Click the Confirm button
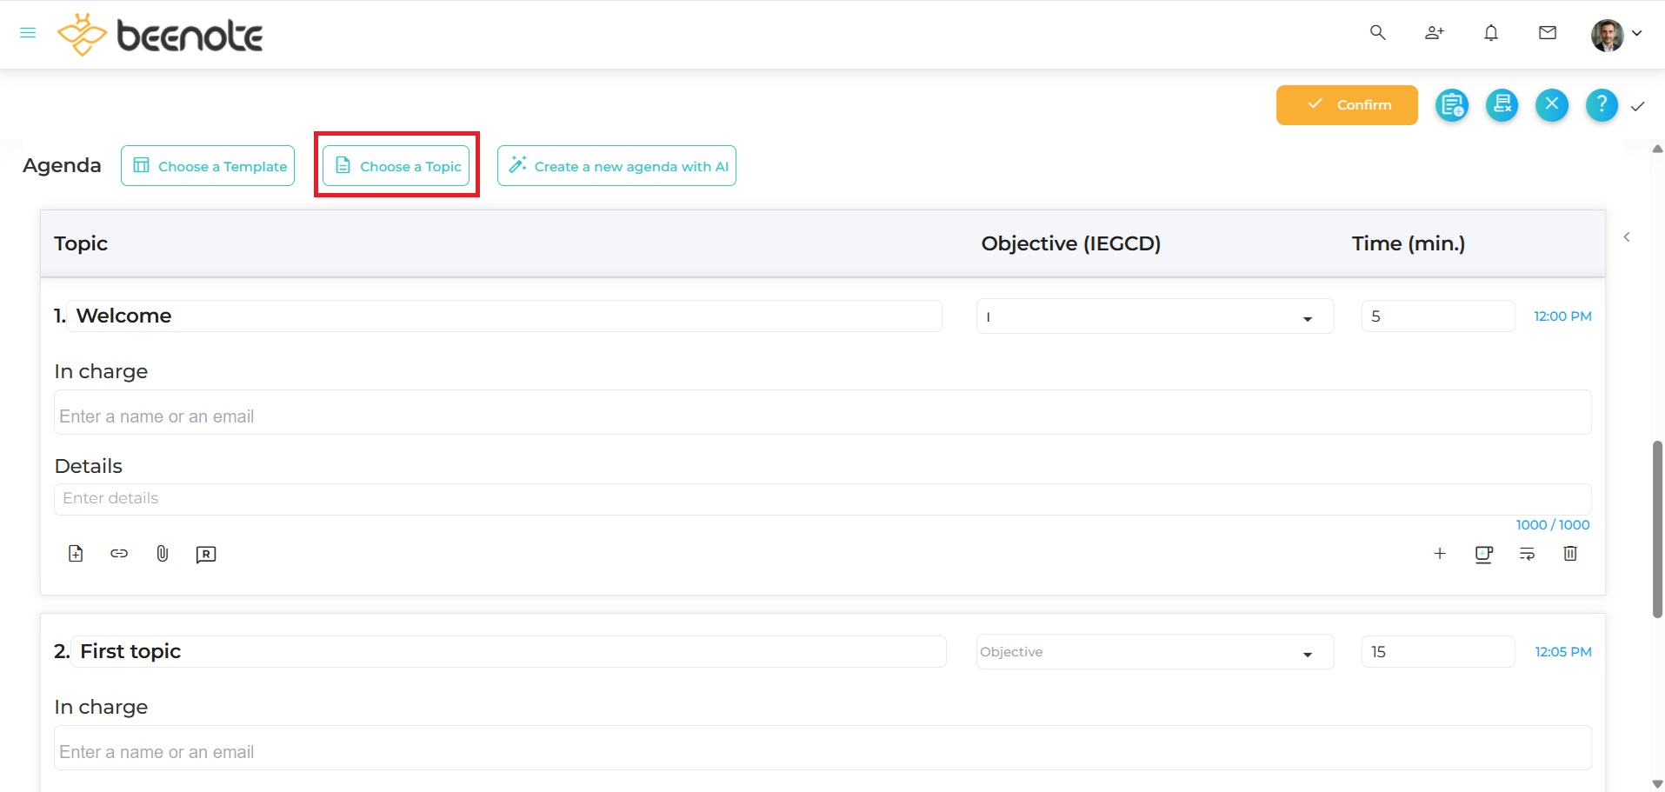 (x=1347, y=105)
